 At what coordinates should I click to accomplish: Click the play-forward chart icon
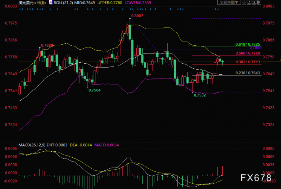coord(254,2)
